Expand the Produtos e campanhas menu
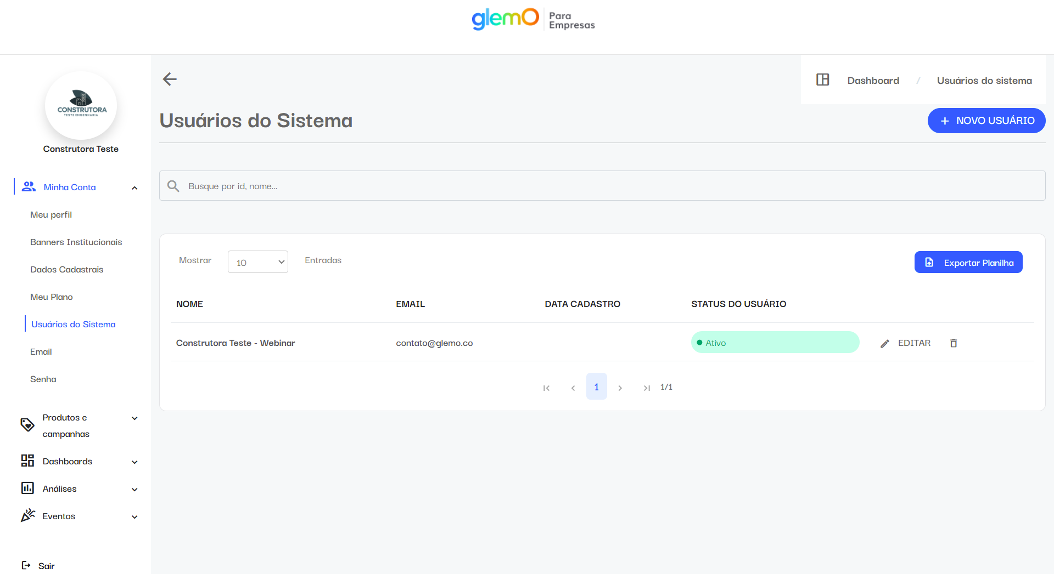Viewport: 1054px width, 574px height. [134, 418]
